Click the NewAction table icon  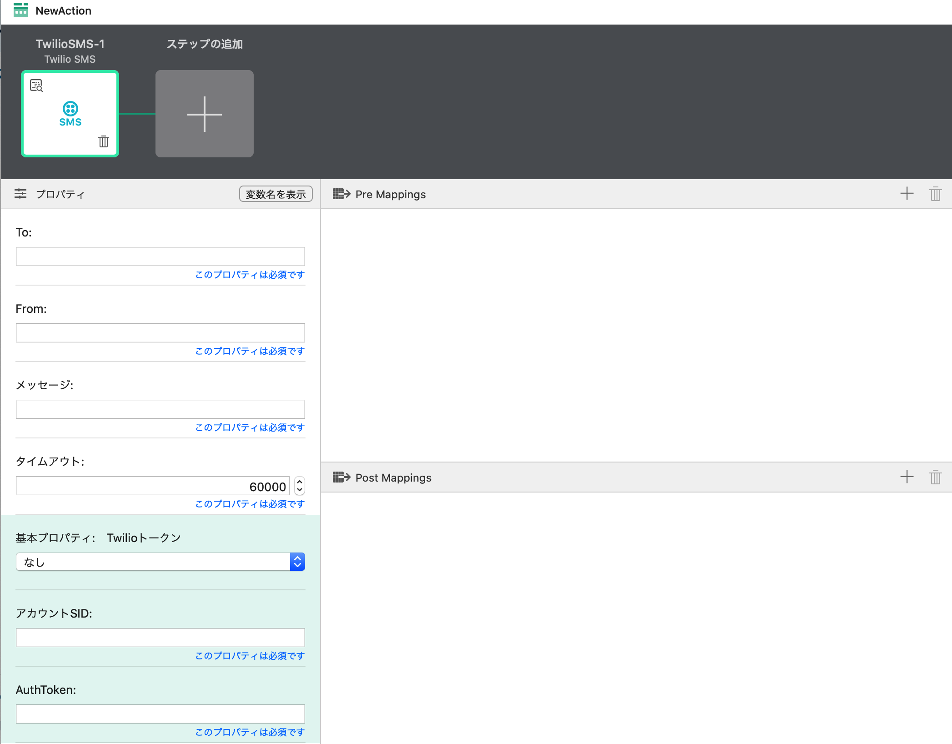[x=21, y=10]
